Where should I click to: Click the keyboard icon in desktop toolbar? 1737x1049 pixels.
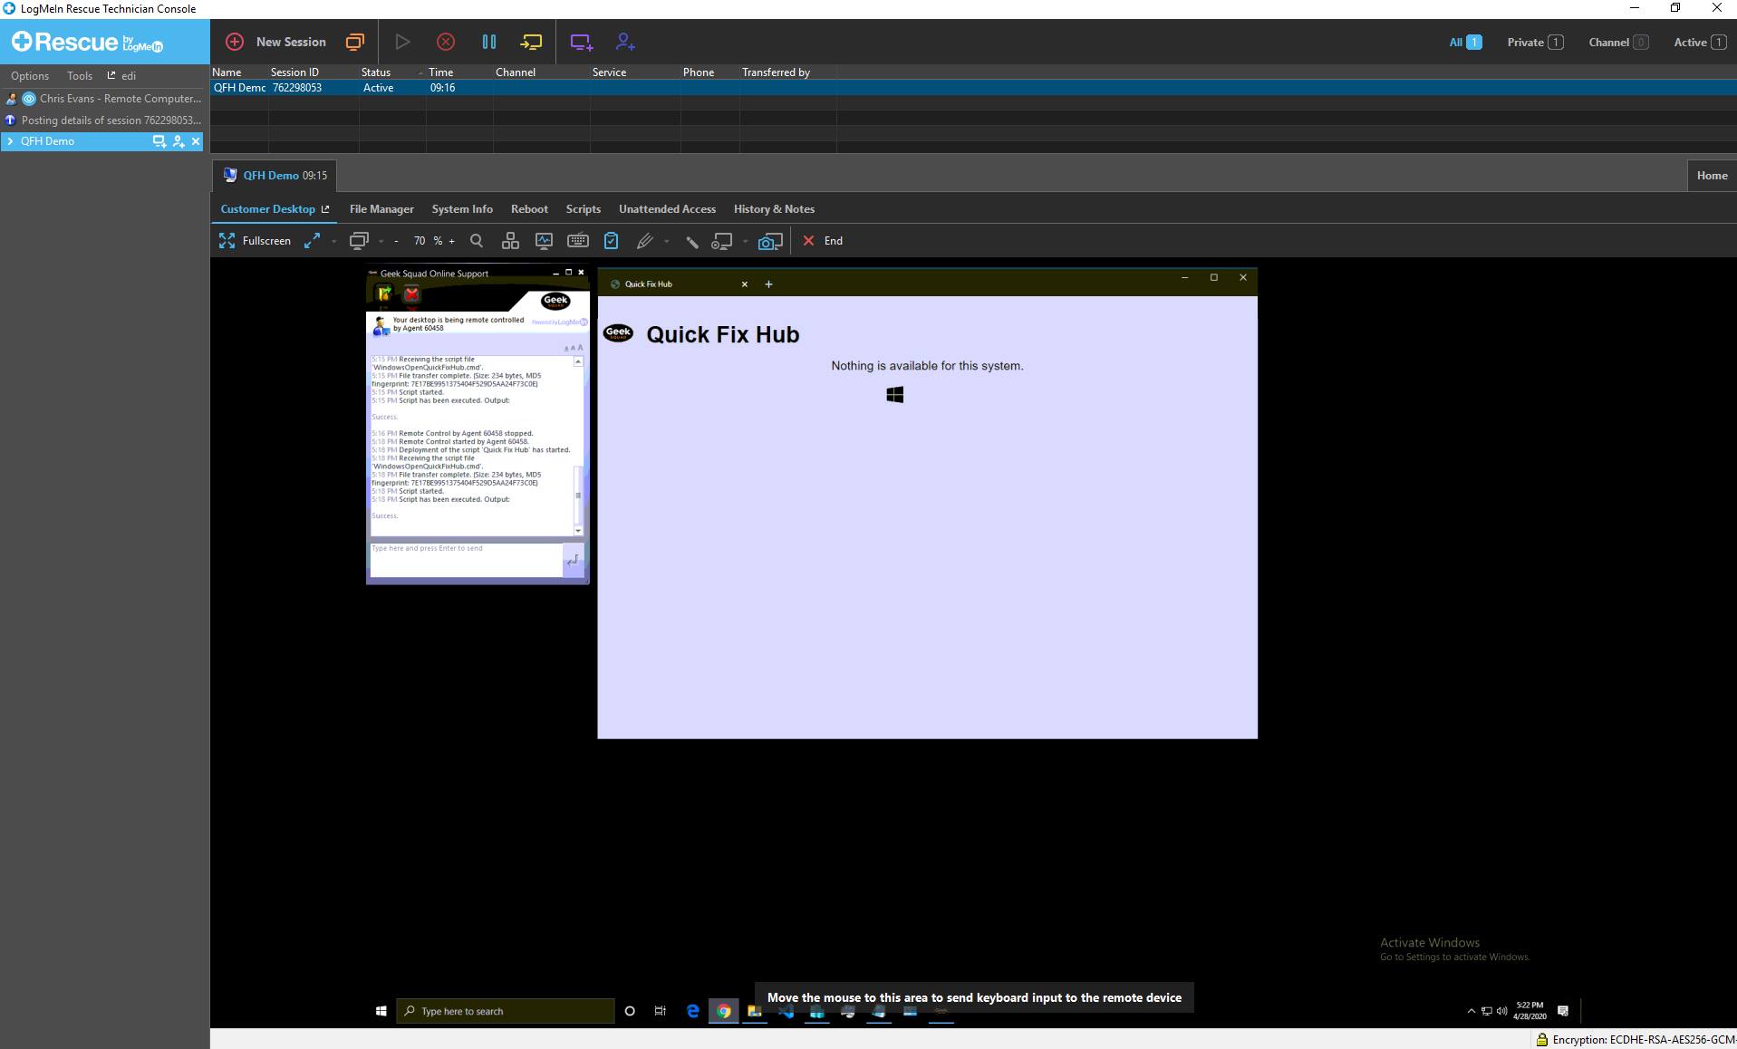[x=577, y=241]
